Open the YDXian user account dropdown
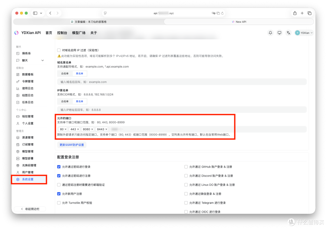Viewport: 327px width, 229px height. pyautogui.click(x=304, y=33)
